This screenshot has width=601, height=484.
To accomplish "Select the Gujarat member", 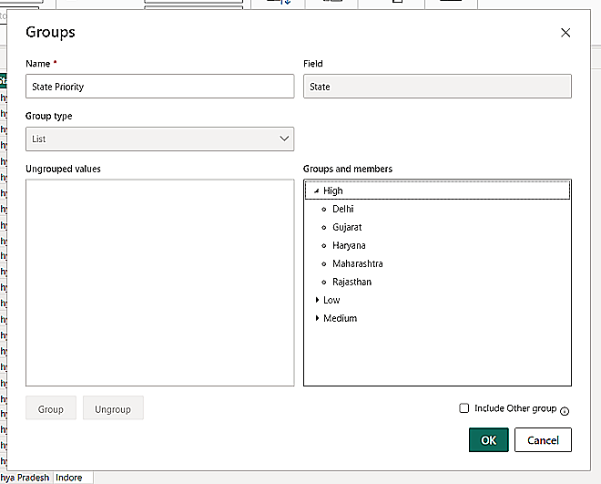I will 347,227.
